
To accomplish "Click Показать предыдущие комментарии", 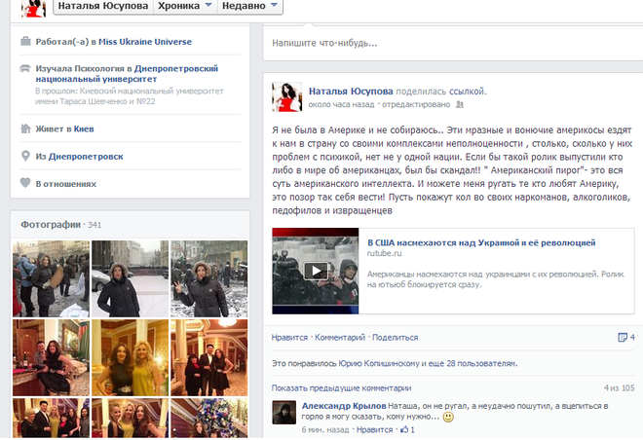I will tap(341, 387).
